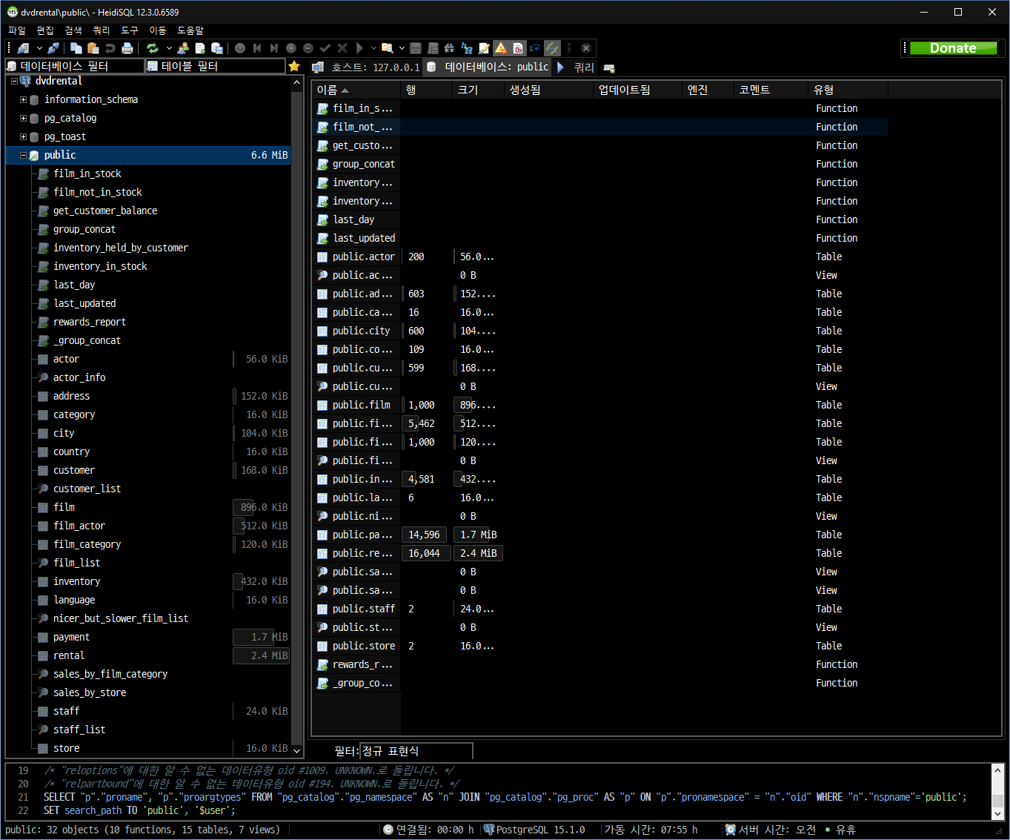Open the dropdown beside the folder icon
This screenshot has width=1010, height=840.
pyautogui.click(x=402, y=48)
